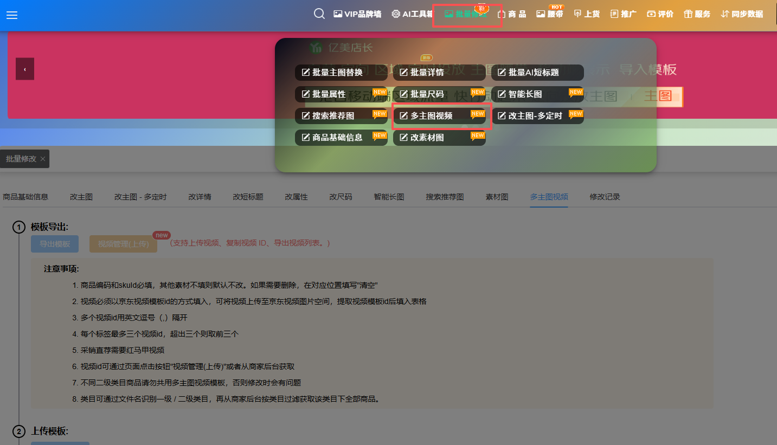The image size is (777, 445).
Task: Click the hamburger menu icon
Action: pos(12,15)
